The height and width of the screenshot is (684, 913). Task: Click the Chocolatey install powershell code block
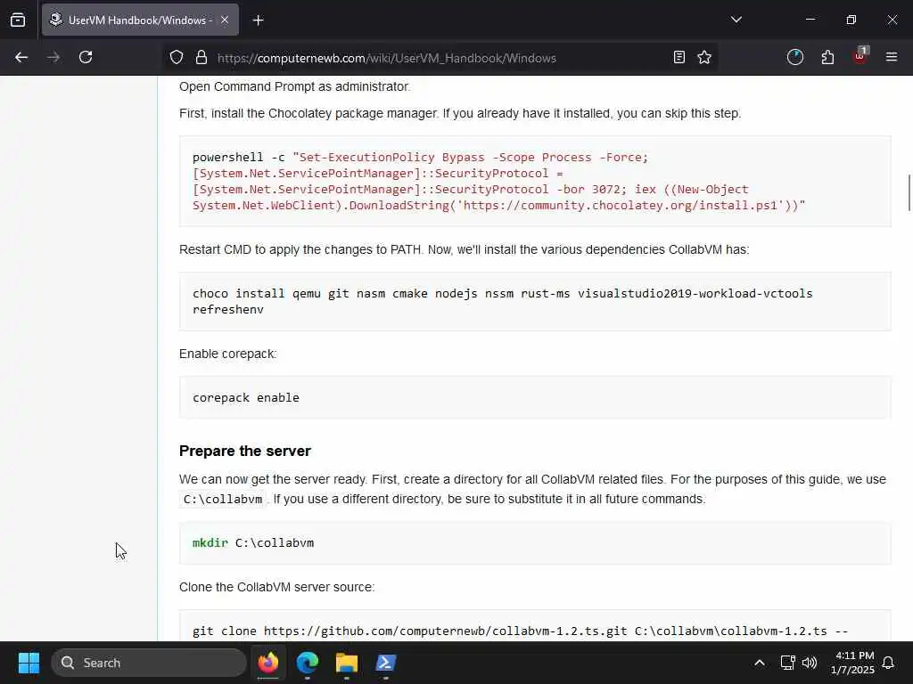(x=535, y=181)
